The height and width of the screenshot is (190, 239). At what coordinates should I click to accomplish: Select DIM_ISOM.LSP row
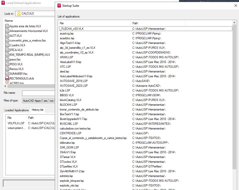(145, 147)
